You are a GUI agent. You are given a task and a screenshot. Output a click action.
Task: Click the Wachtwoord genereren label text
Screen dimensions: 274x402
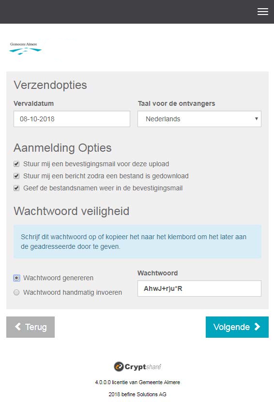pyautogui.click(x=58, y=278)
